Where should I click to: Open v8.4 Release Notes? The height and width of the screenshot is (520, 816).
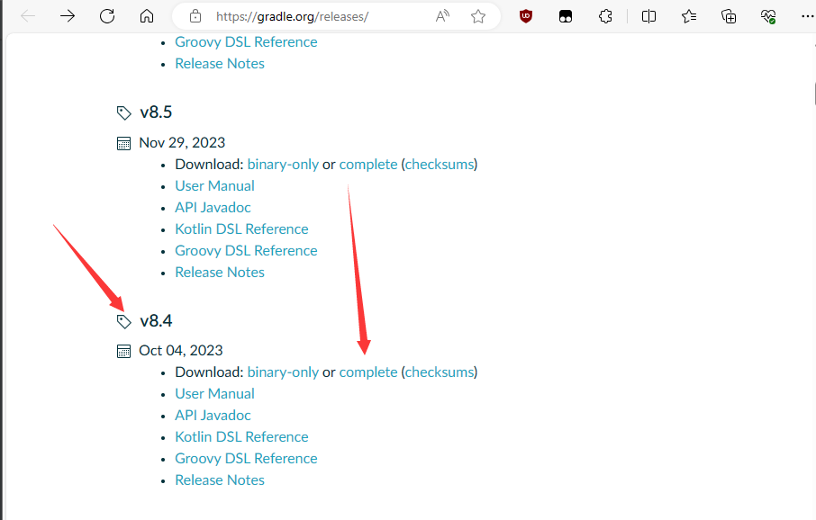(220, 480)
